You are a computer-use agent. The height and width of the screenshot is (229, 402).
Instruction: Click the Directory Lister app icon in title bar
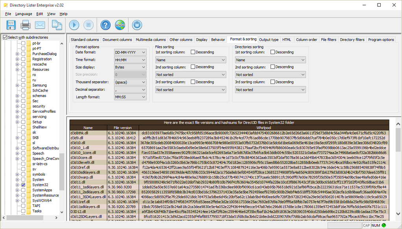point(5,5)
